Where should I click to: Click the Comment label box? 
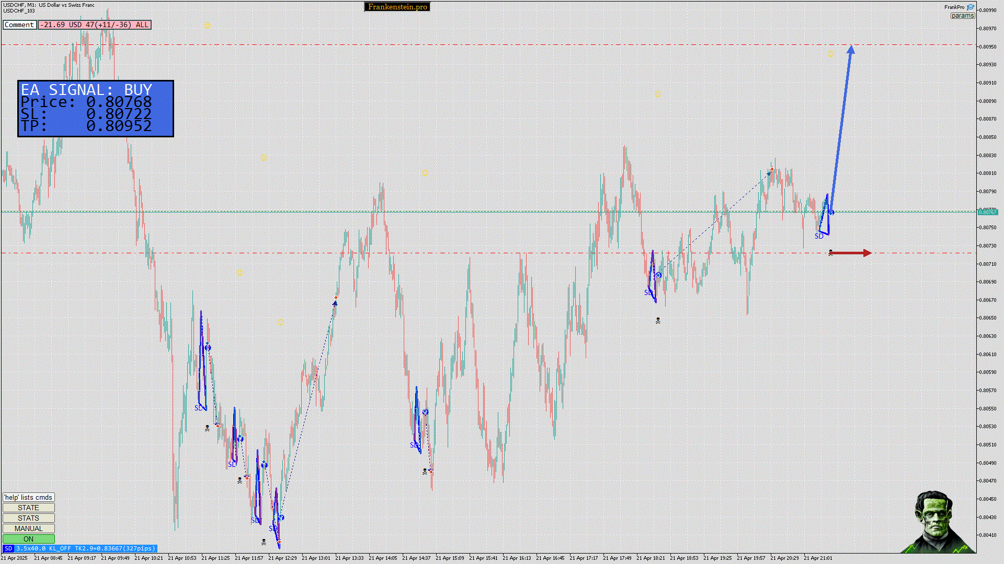point(19,25)
